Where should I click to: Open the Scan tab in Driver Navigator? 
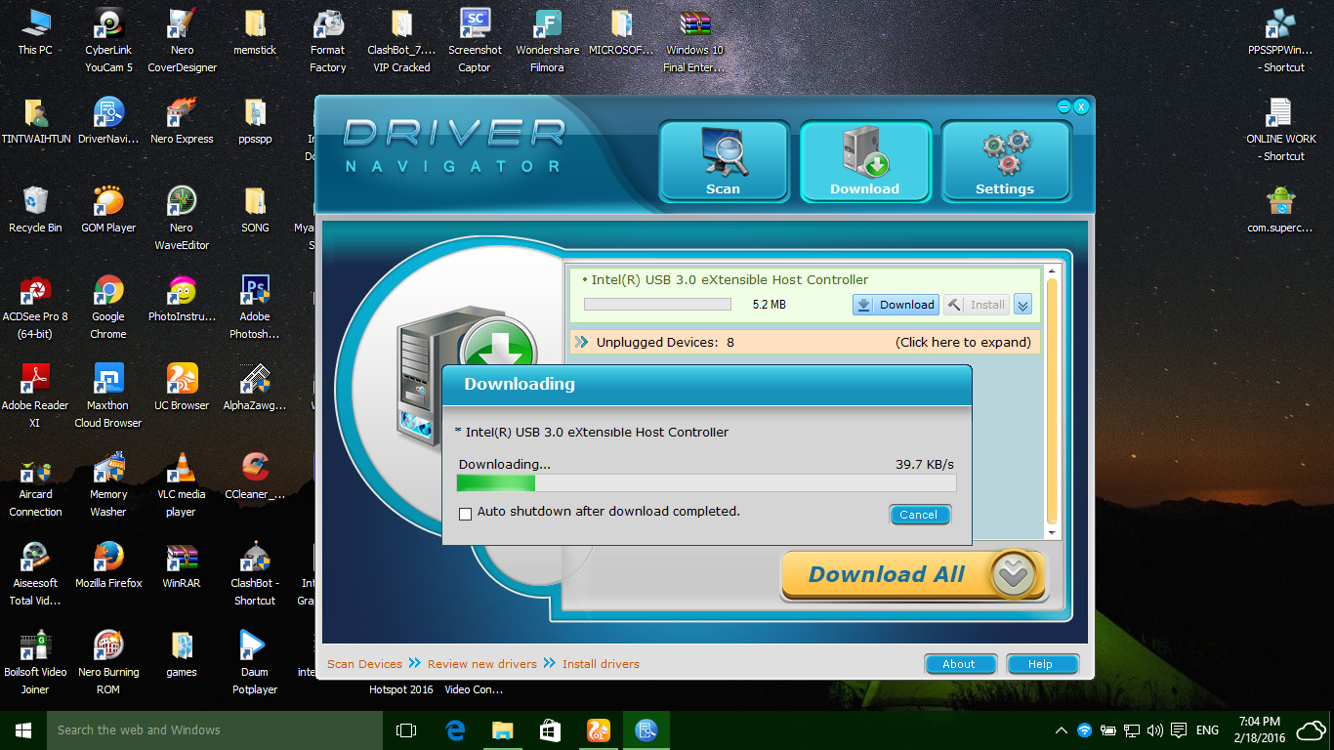[723, 161]
